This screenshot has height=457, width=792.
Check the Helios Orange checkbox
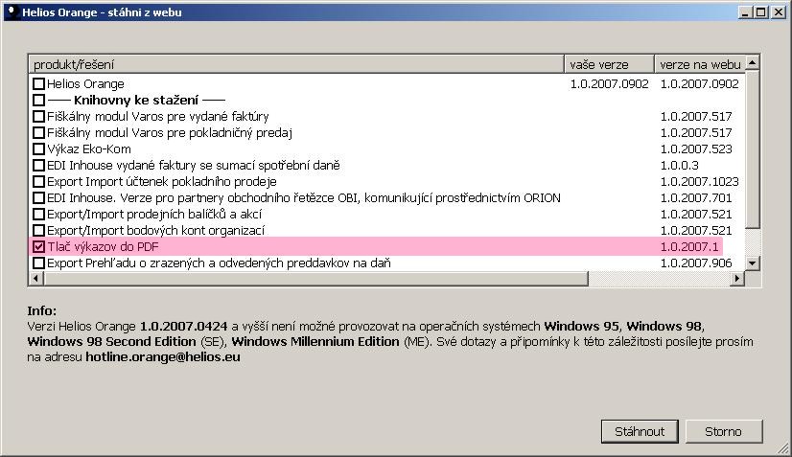pyautogui.click(x=38, y=83)
